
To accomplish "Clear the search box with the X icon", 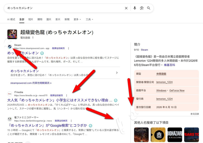I will (x=126, y=8).
